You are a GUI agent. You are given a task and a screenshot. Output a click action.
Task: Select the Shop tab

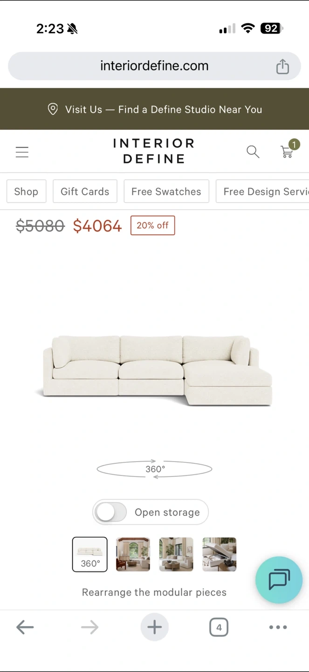(x=26, y=191)
